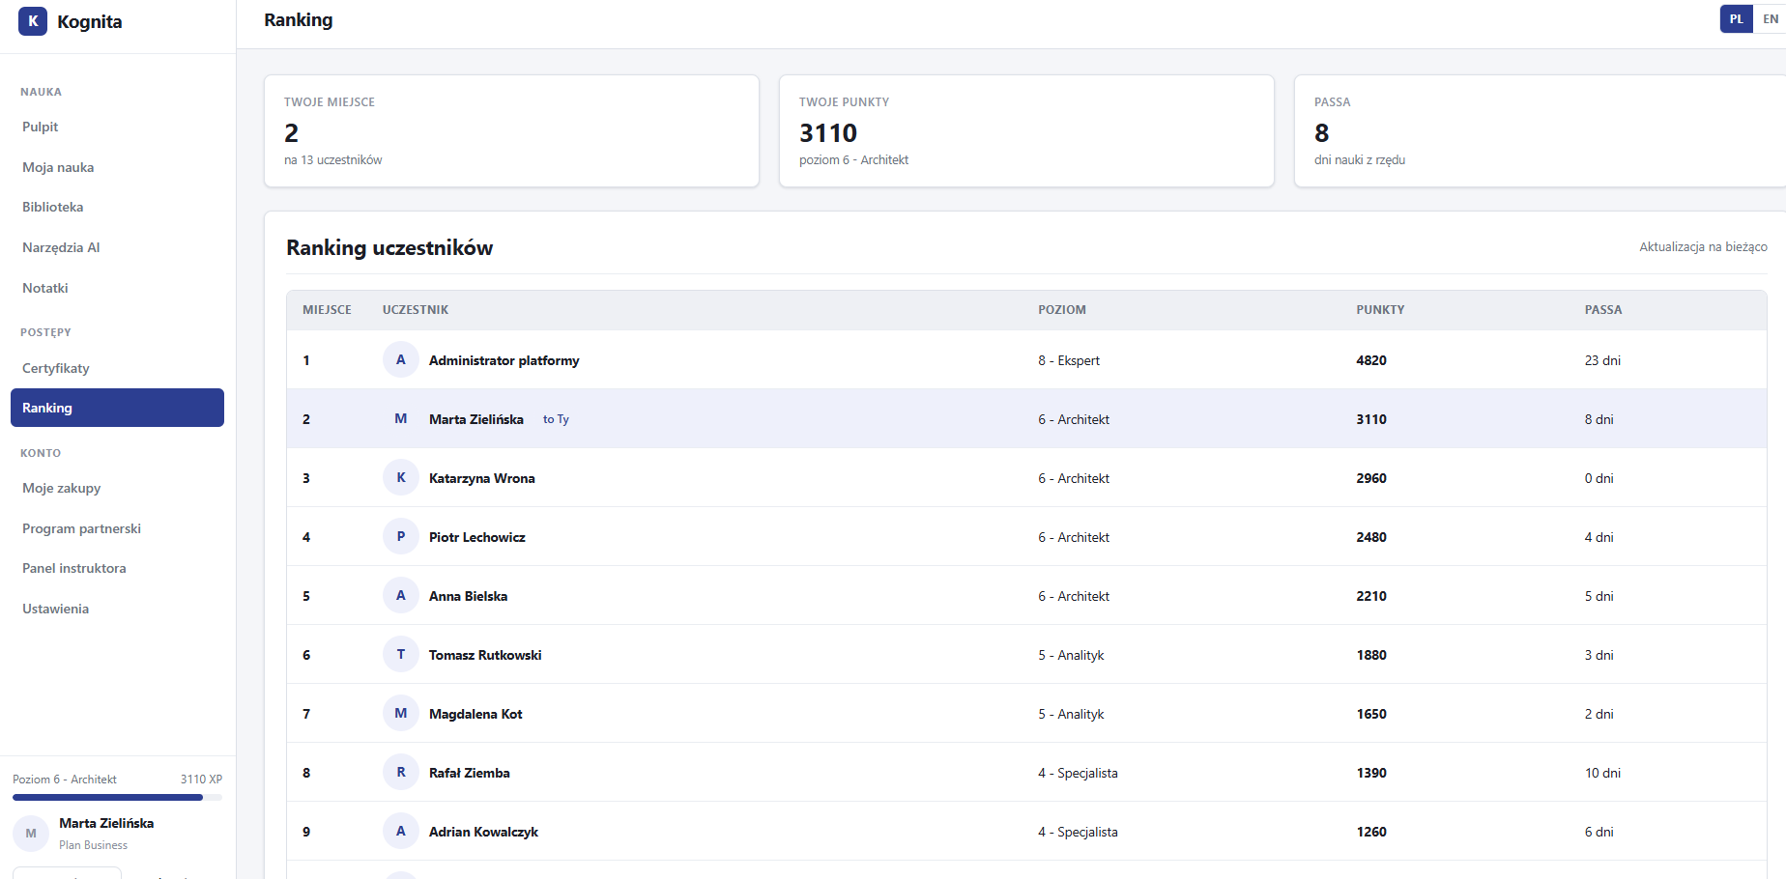The width and height of the screenshot is (1786, 879).
Task: Click Katarzyna Wrona's avatar
Action: 401,477
